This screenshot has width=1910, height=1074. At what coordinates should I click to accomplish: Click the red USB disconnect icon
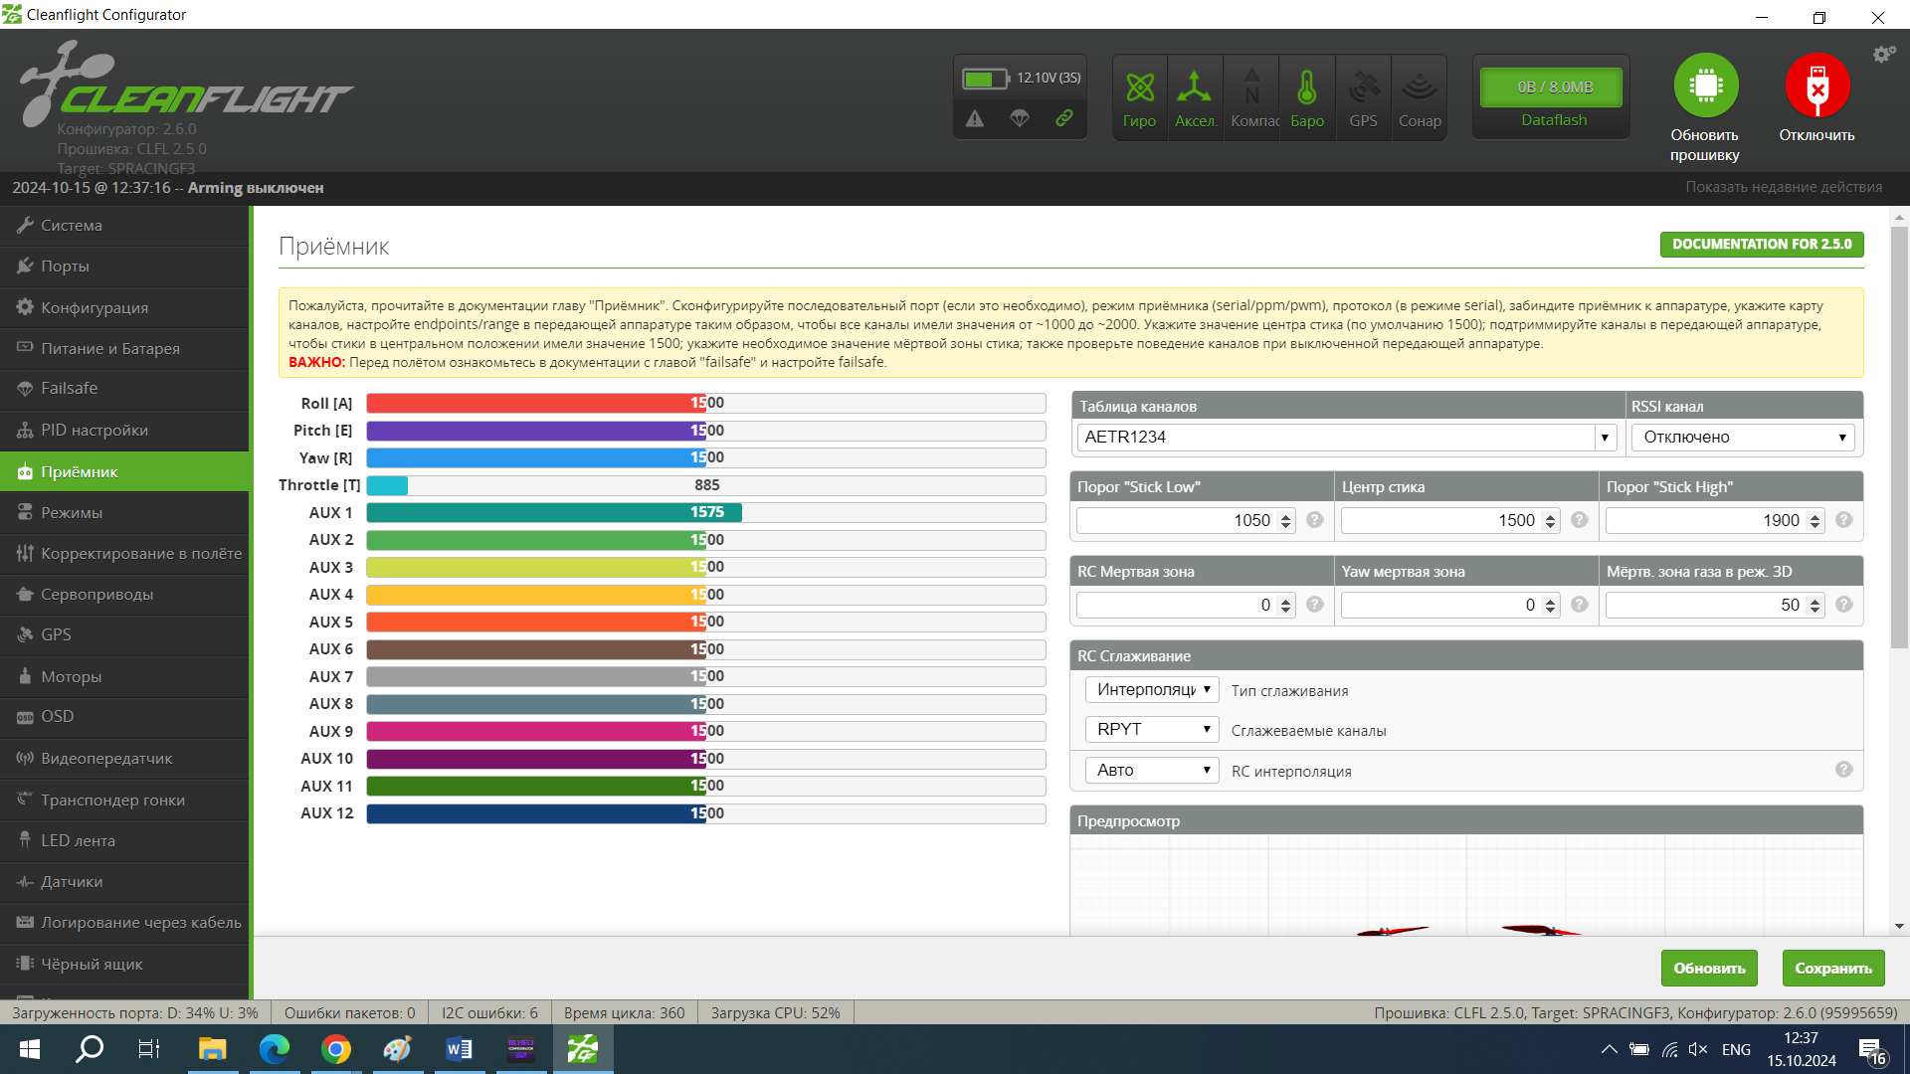pyautogui.click(x=1816, y=86)
